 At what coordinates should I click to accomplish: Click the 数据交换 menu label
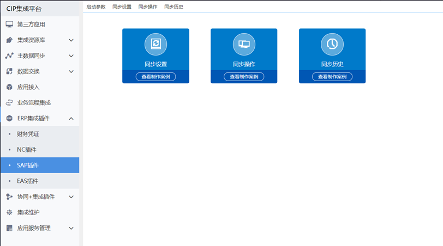[28, 71]
